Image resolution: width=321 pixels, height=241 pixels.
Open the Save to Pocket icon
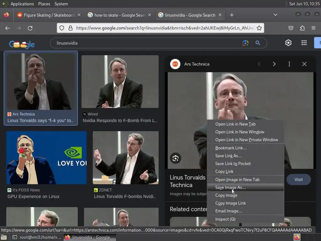pyautogui.click(x=291, y=28)
